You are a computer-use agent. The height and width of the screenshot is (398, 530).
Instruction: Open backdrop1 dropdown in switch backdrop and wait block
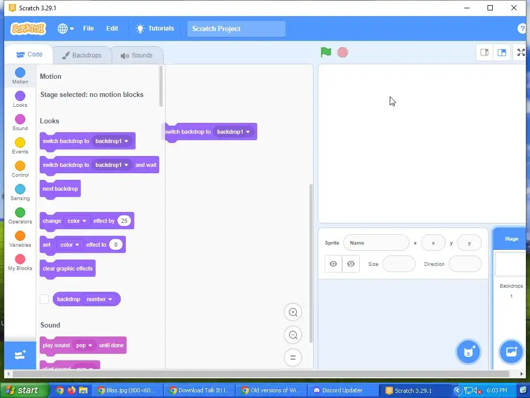point(112,165)
